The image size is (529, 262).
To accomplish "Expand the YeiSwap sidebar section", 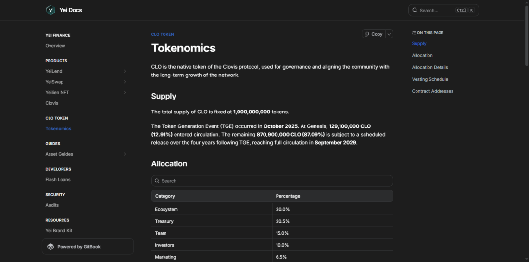I will [x=125, y=82].
